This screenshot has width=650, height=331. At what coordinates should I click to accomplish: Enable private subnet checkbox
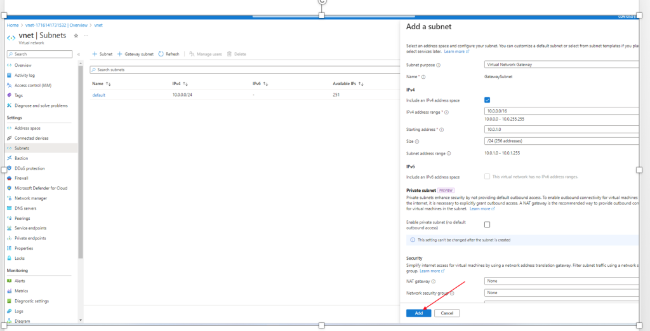point(487,224)
